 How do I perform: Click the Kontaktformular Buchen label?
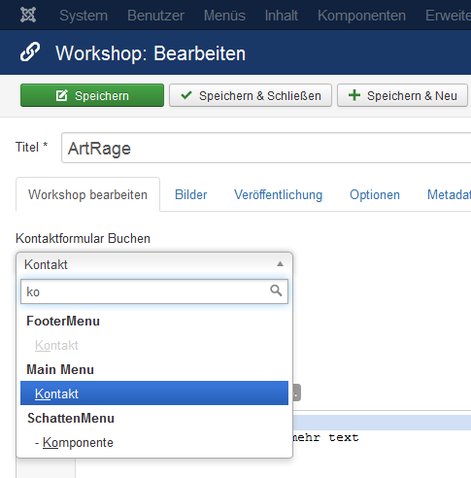pos(83,238)
